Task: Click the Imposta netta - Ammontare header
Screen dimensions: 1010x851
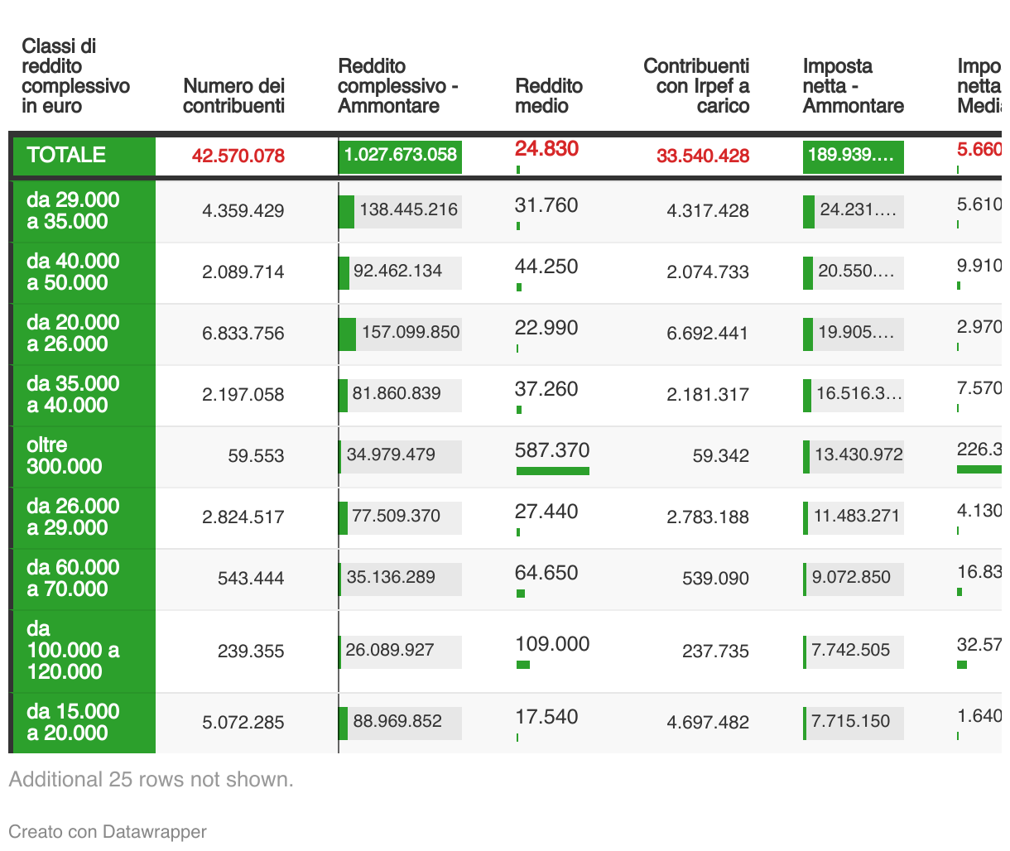Action: [x=853, y=86]
